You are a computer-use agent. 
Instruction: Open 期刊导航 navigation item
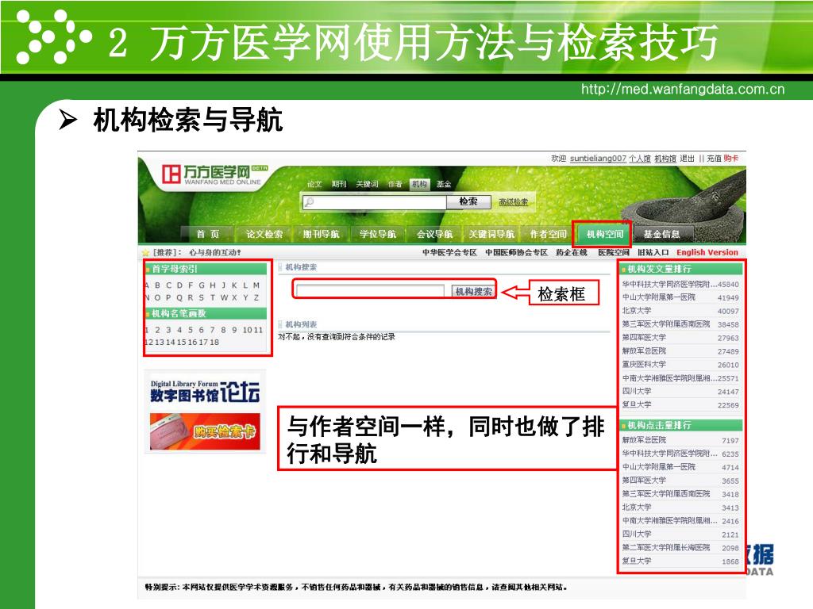(321, 234)
